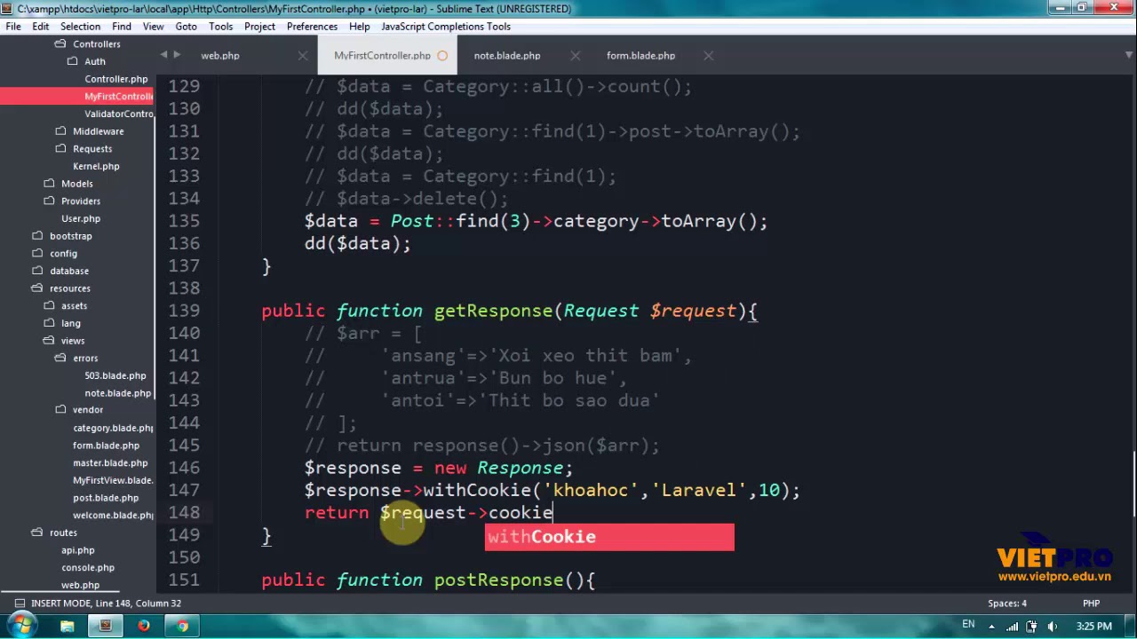
Task: Go to previous tab arrow
Action: coord(163,55)
